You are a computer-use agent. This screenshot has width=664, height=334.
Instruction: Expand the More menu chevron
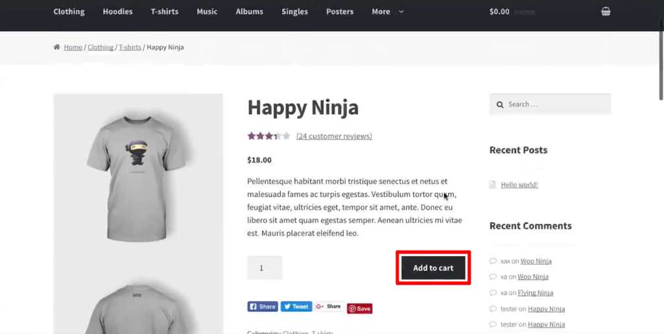(401, 12)
